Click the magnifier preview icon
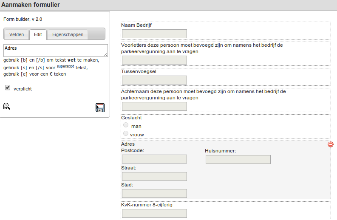Image resolution: width=337 pixels, height=220 pixels. click(6, 106)
